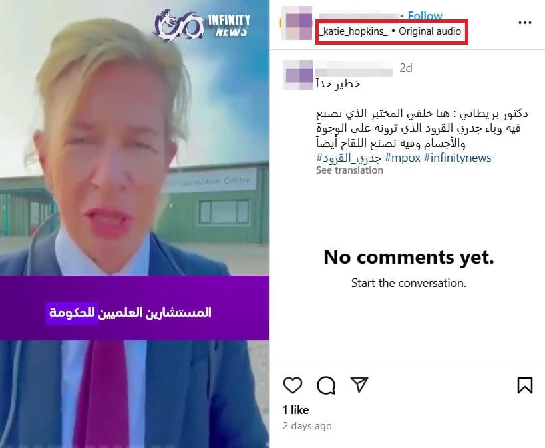Follow the account with the Follow button
545x448 pixels.
[425, 15]
